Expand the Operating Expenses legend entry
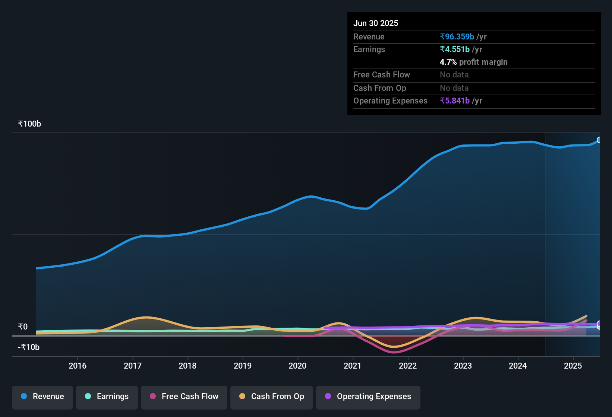 coord(368,397)
